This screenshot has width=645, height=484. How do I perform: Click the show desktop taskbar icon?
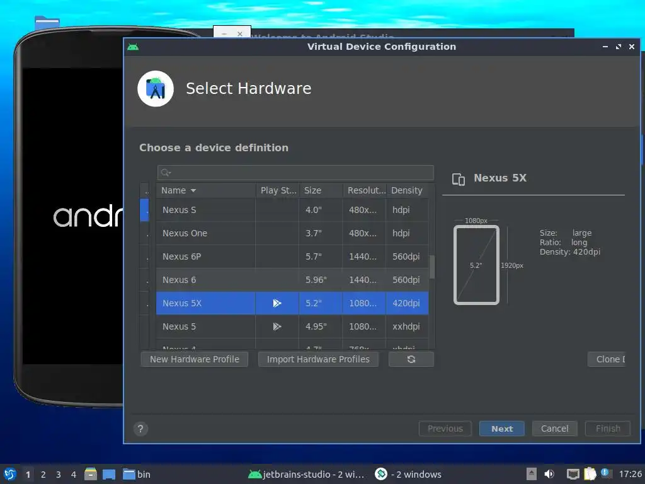click(109, 474)
